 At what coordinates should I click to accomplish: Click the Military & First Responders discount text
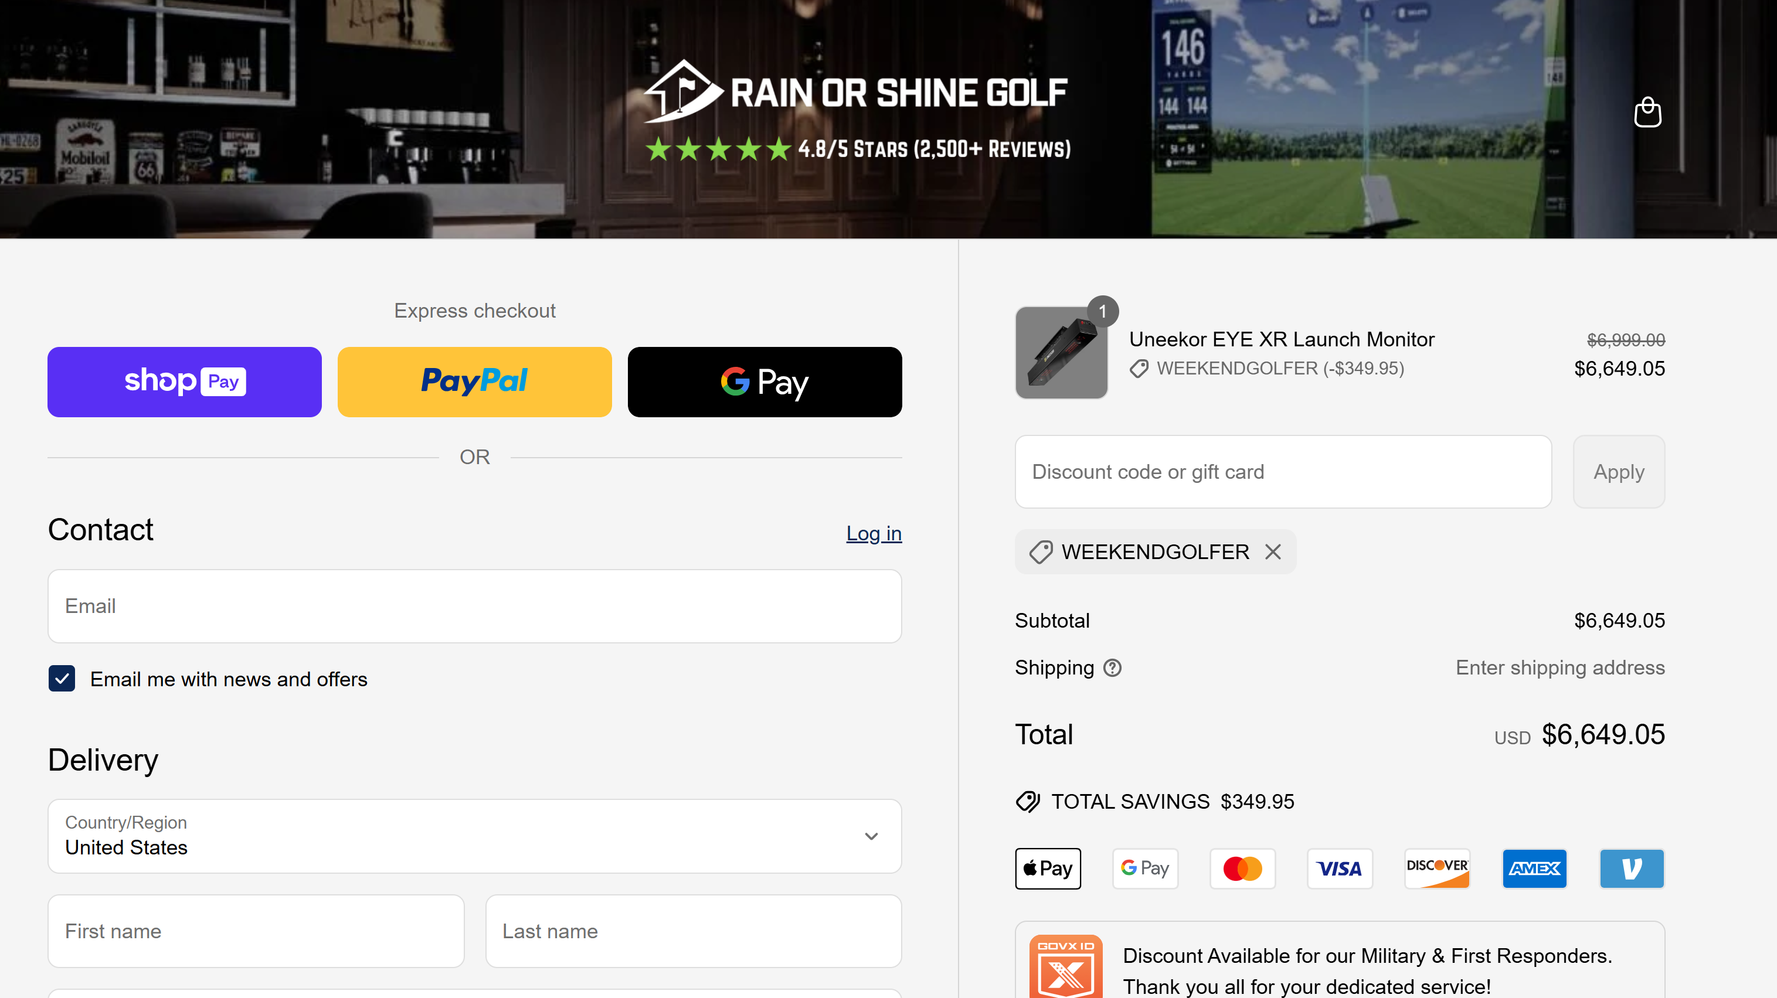pos(1367,971)
